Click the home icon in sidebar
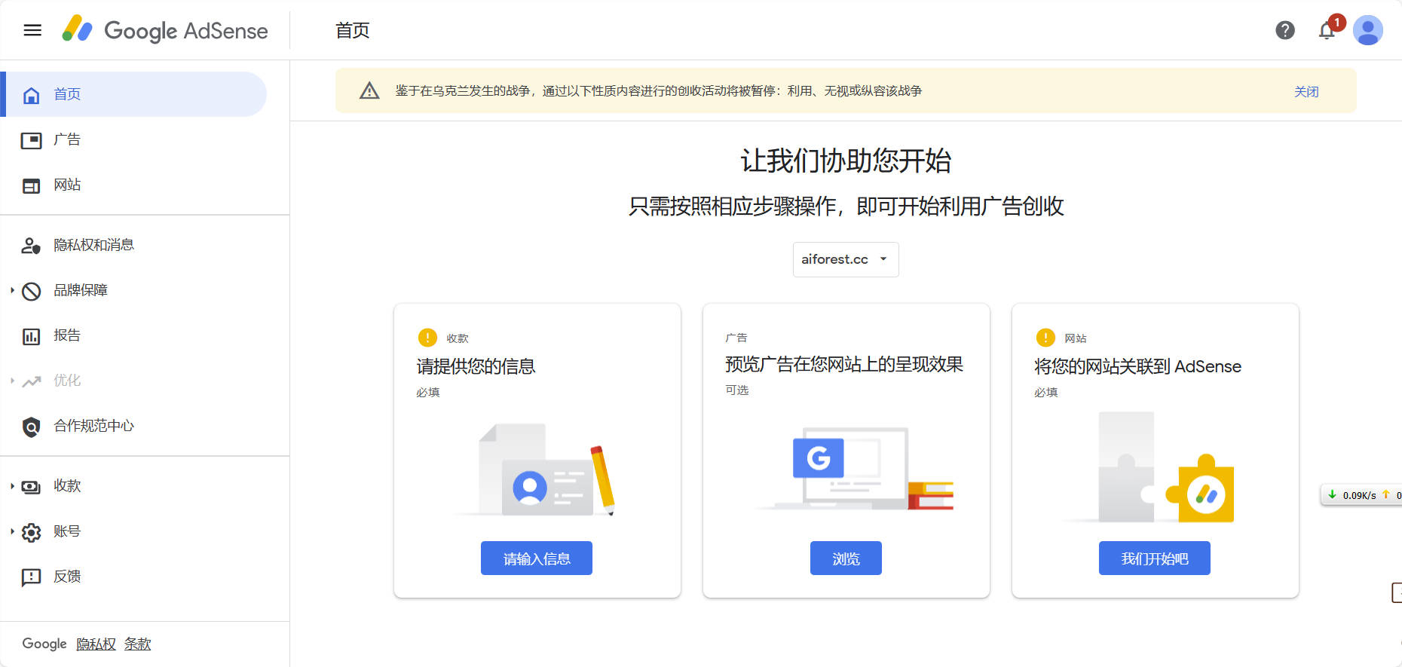 click(x=31, y=95)
